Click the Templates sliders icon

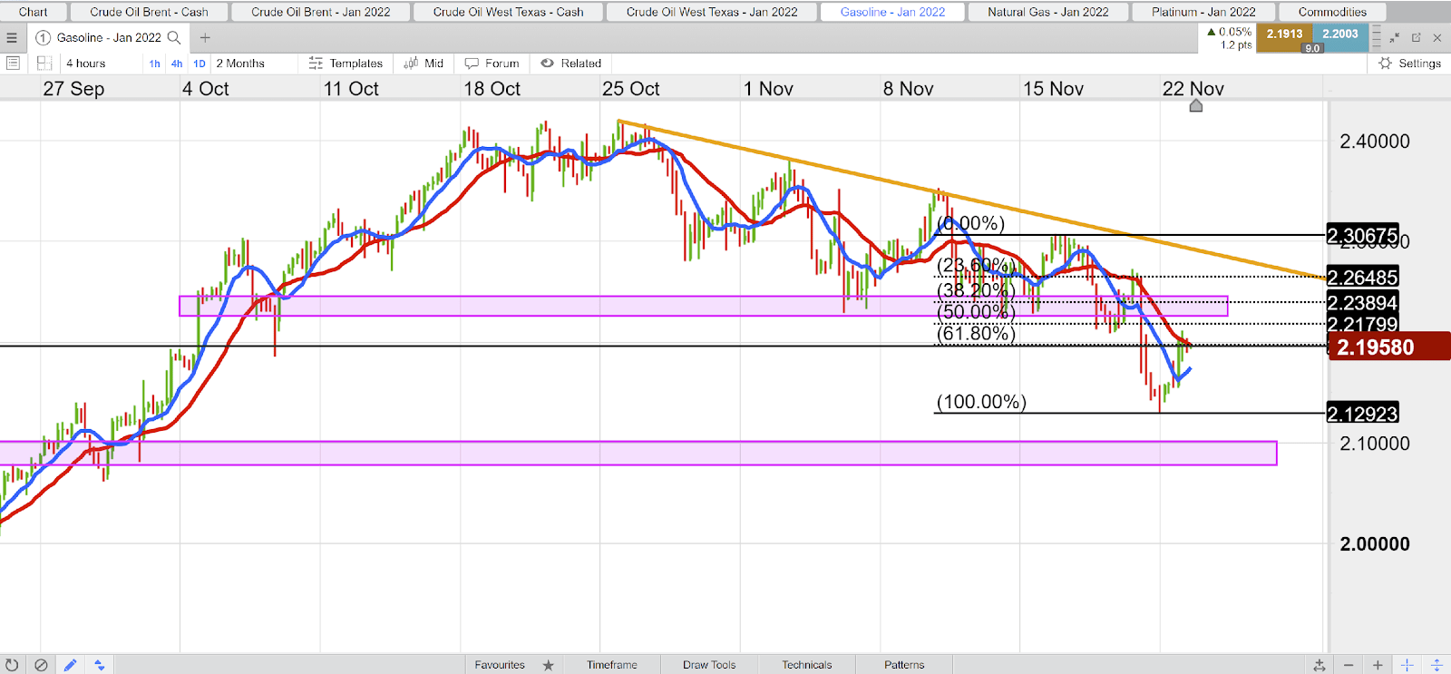(x=316, y=63)
